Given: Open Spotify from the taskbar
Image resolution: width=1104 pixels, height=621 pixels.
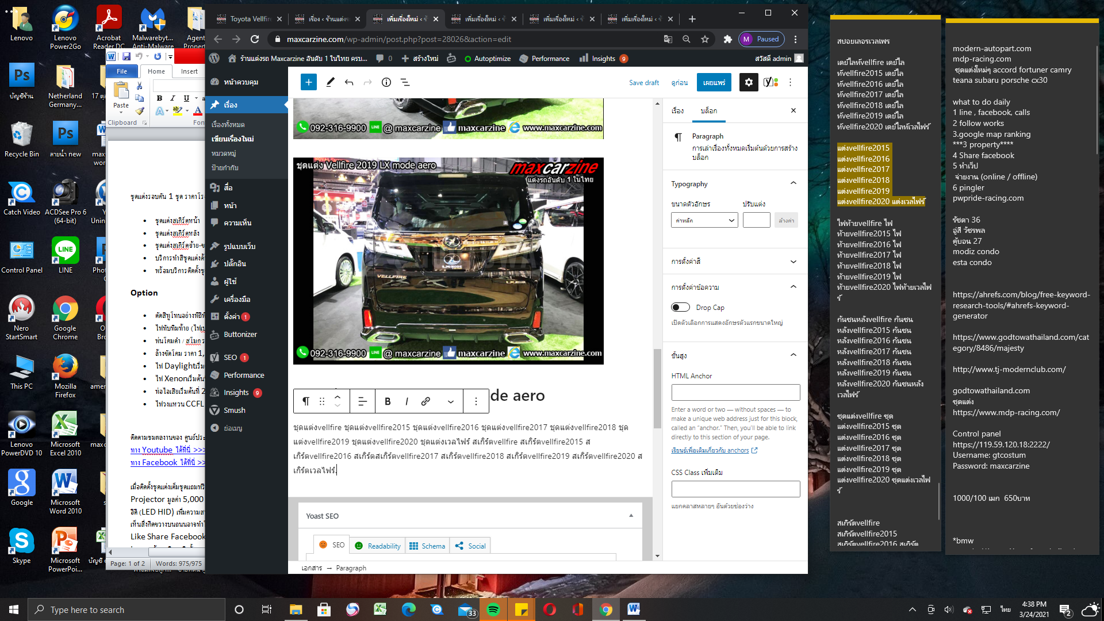Looking at the screenshot, I should coord(493,609).
